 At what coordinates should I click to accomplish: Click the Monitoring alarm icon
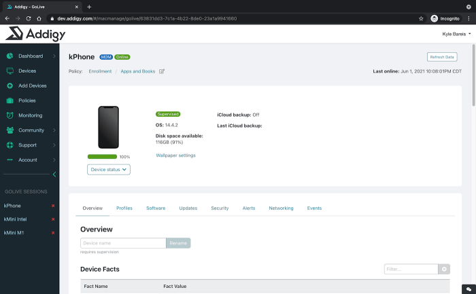click(x=10, y=115)
